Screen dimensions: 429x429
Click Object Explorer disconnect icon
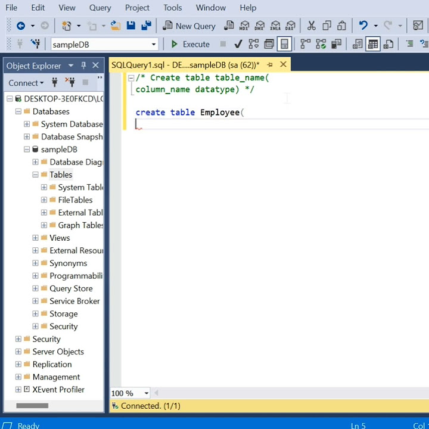coord(70,82)
